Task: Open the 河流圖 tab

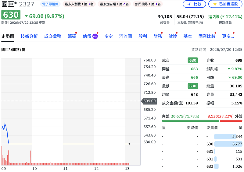Action: point(126,36)
